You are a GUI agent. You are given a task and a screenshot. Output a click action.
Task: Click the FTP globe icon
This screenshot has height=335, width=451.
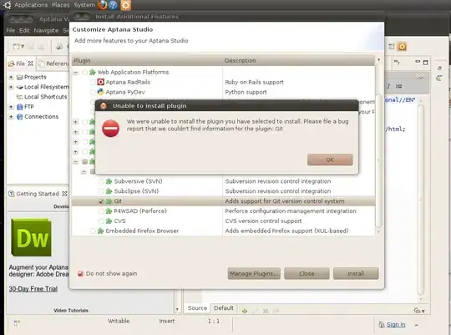point(19,107)
